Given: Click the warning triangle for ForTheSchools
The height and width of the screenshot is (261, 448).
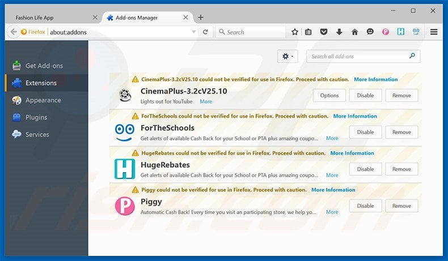Looking at the screenshot, I should [x=136, y=116].
